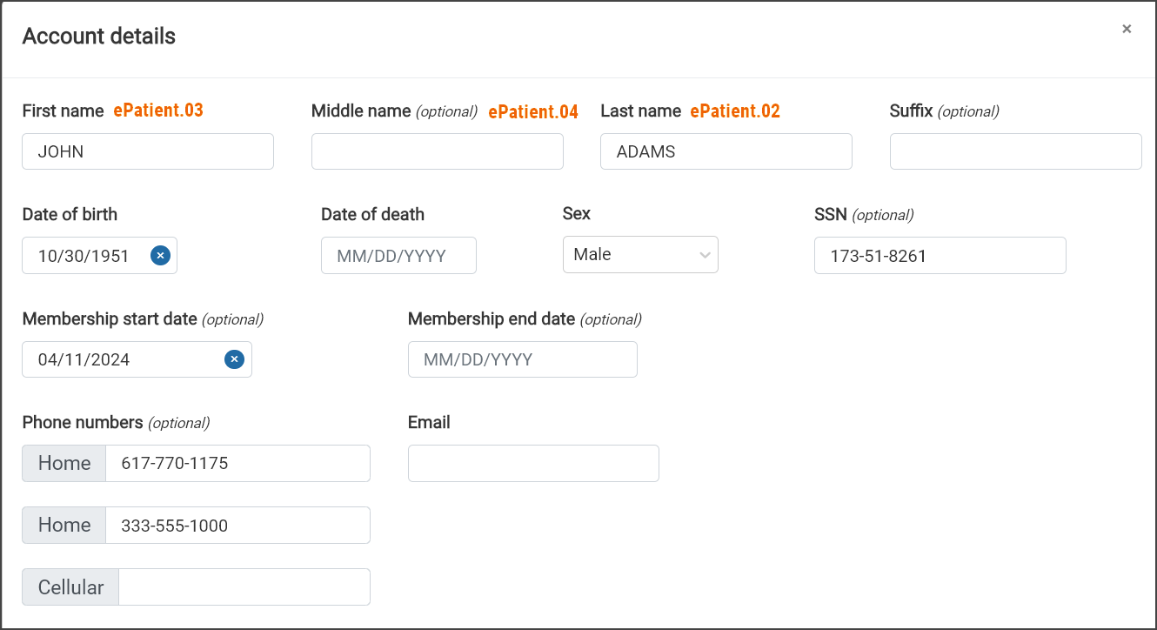Edit the Home phone number 617-770-1175
This screenshot has width=1157, height=630.
pyautogui.click(x=237, y=463)
